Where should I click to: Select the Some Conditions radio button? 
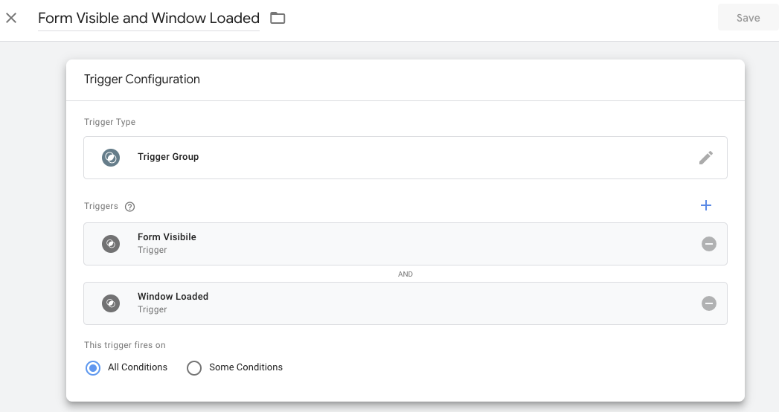tap(194, 367)
